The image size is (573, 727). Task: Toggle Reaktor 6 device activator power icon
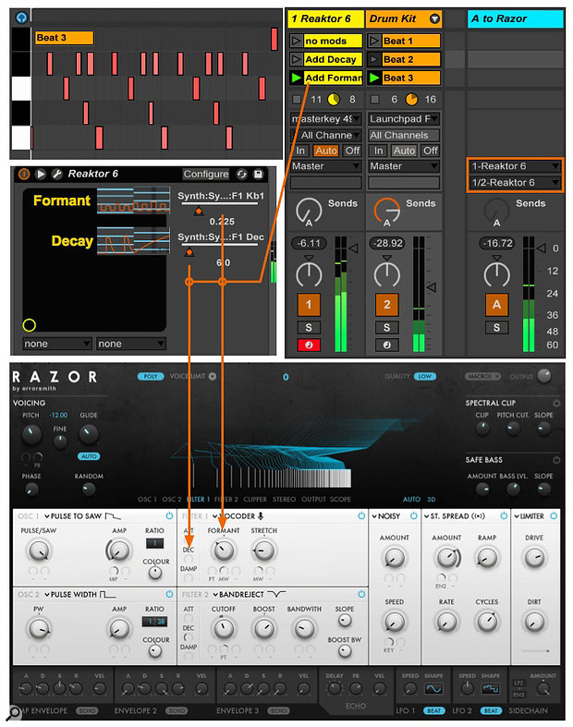coord(24,175)
